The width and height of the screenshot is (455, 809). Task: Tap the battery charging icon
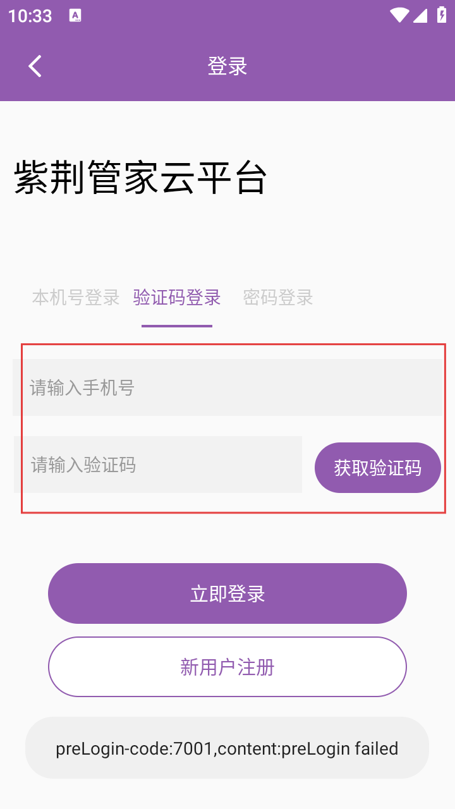tap(441, 15)
